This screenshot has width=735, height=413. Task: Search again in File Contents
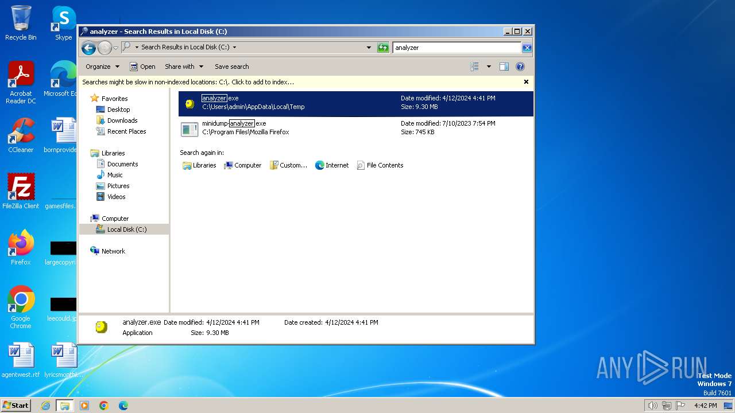click(380, 165)
